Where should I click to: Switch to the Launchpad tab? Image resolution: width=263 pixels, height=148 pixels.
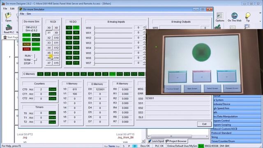pos(156,141)
